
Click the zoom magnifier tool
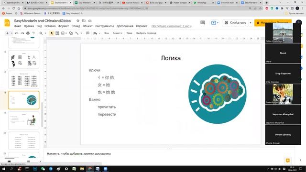click(x=41, y=33)
